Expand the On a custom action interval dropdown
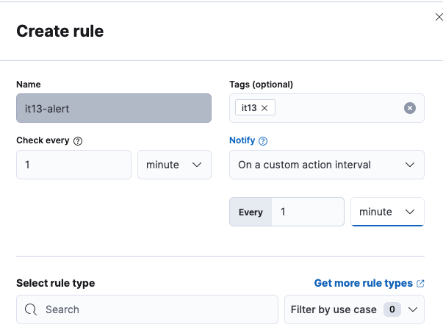This screenshot has height=333, width=443. click(x=327, y=165)
